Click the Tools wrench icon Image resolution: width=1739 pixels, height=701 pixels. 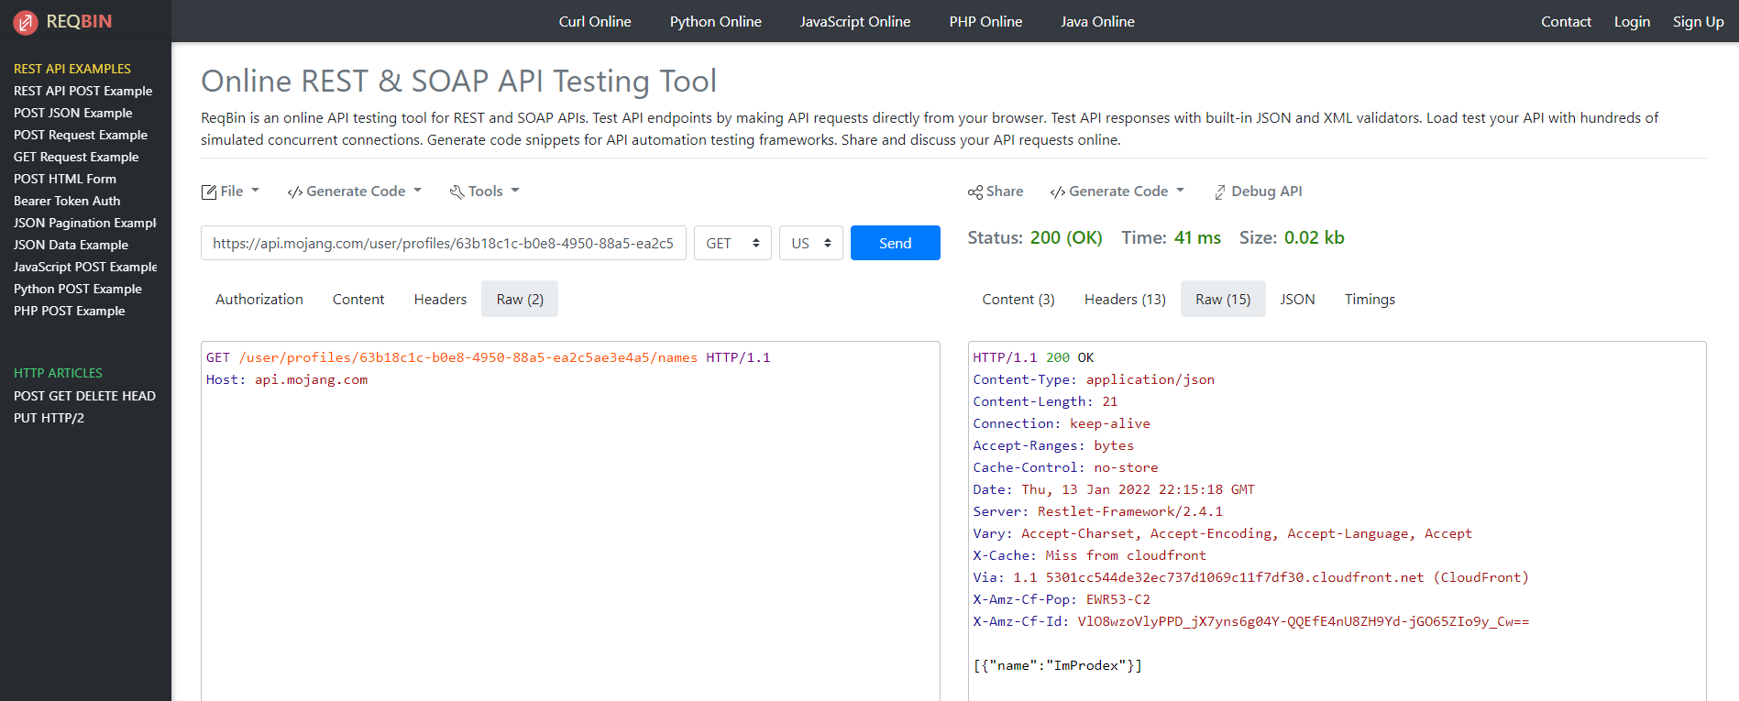(457, 192)
